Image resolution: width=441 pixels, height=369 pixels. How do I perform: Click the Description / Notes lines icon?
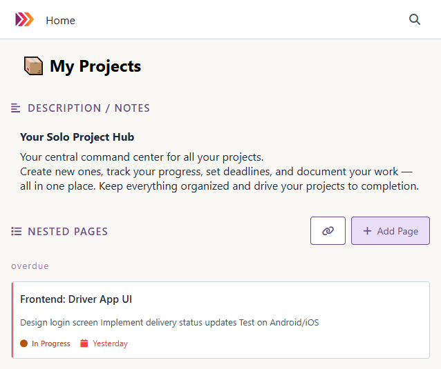click(x=16, y=108)
